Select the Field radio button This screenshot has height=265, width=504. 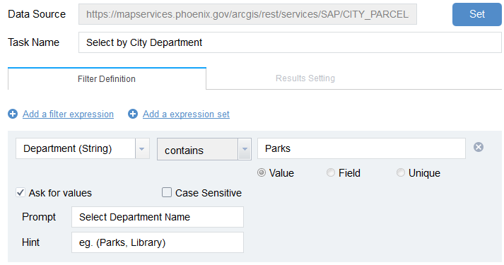pos(331,173)
